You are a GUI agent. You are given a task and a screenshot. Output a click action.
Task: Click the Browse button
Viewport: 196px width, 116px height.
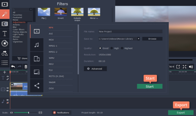(x=152, y=39)
